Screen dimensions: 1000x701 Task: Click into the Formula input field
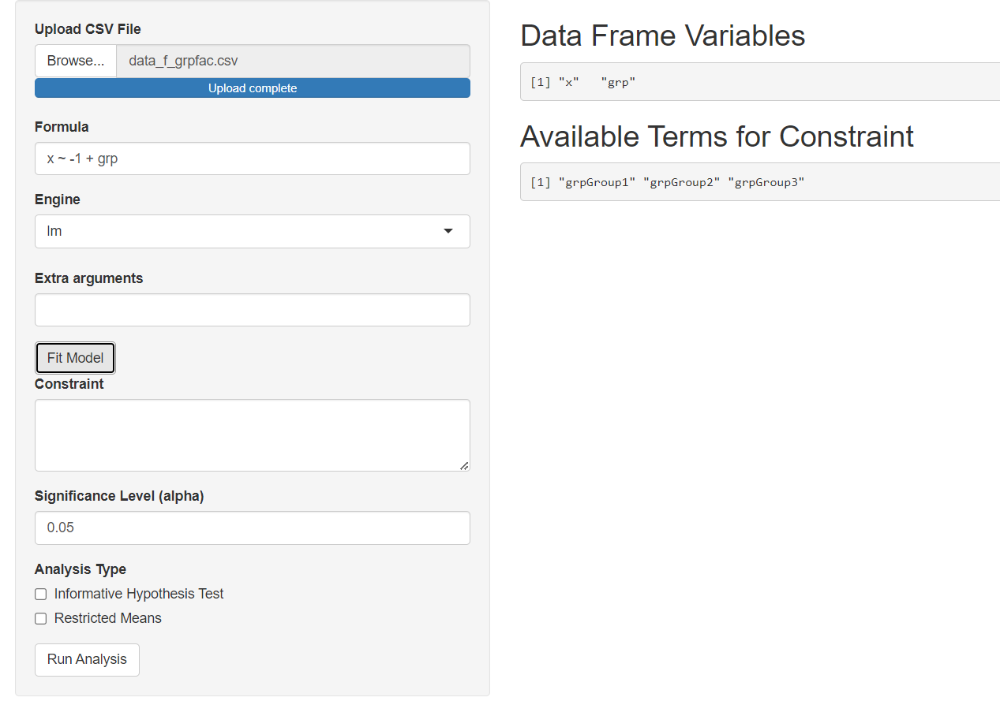tap(253, 158)
